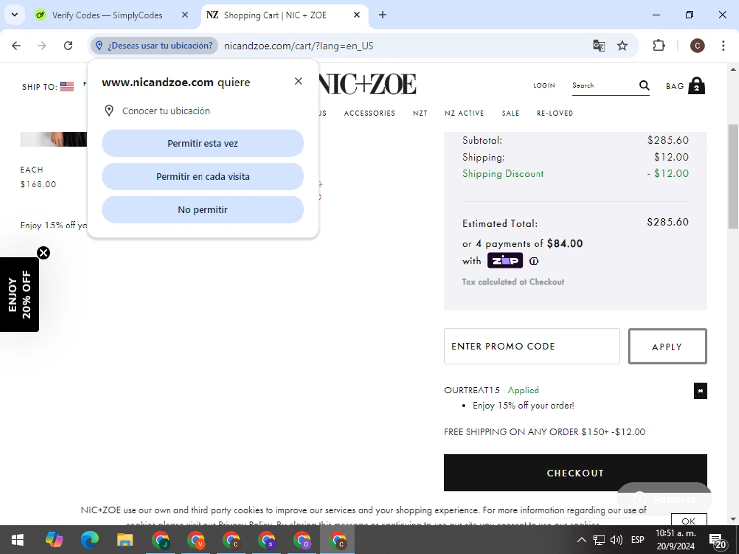Click the scrollbar down arrow
This screenshot has width=739, height=554.
pos(733,519)
